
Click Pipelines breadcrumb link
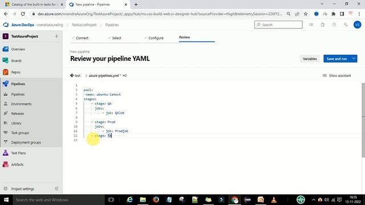[x=112, y=25]
